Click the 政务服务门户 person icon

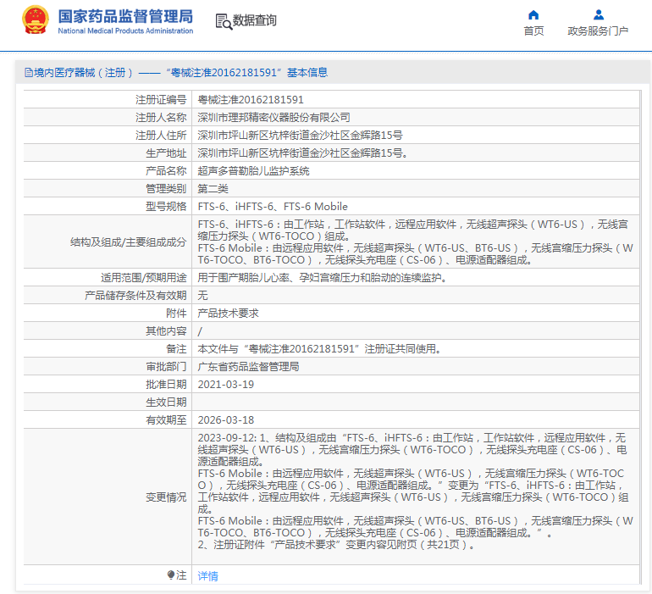(598, 14)
